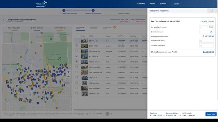Click the Logout button
Screen dimensions: 218x122
[x=176, y=4]
